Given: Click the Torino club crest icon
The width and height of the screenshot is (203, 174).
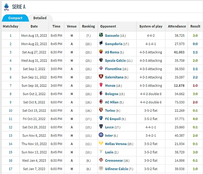Looking at the screenshot, I should tap(101, 111).
